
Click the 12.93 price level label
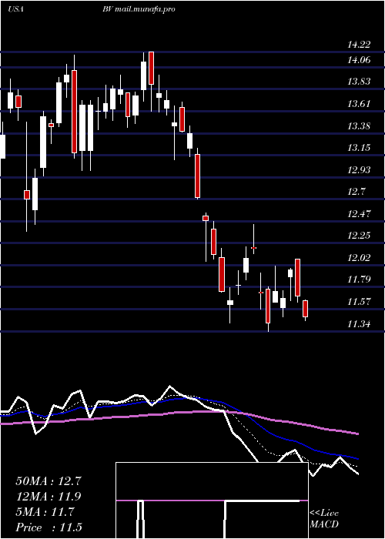[x=359, y=170]
